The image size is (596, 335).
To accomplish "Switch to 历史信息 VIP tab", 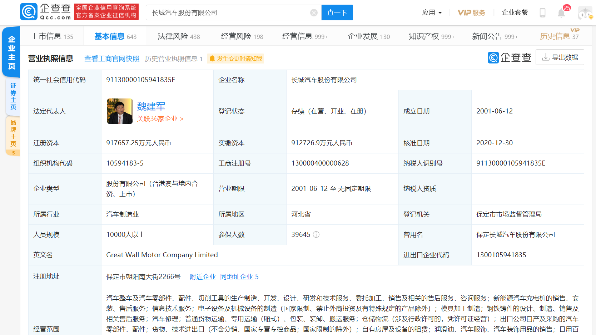I will click(559, 36).
